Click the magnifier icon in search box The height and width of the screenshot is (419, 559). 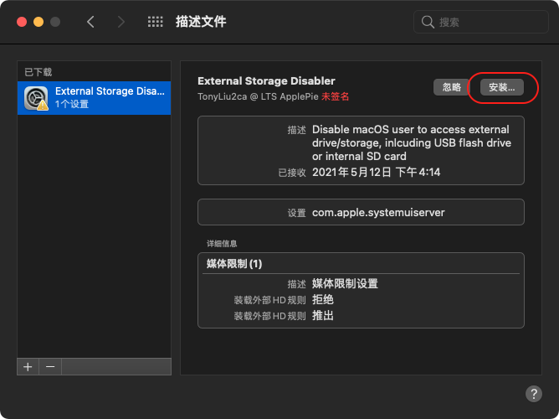(x=428, y=22)
